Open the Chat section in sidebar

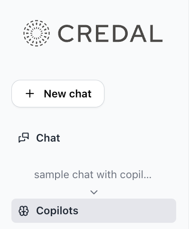39,138
